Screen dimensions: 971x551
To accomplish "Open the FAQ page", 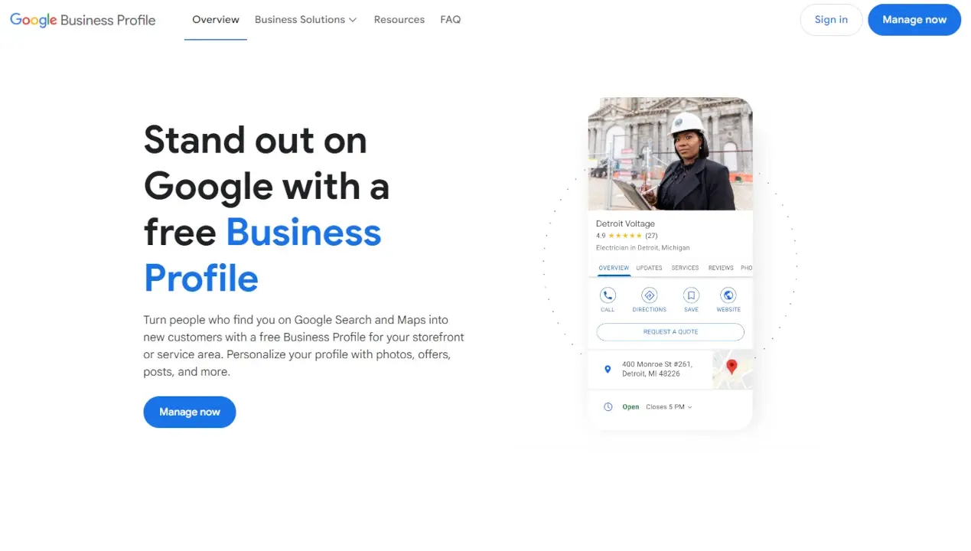I will point(451,20).
